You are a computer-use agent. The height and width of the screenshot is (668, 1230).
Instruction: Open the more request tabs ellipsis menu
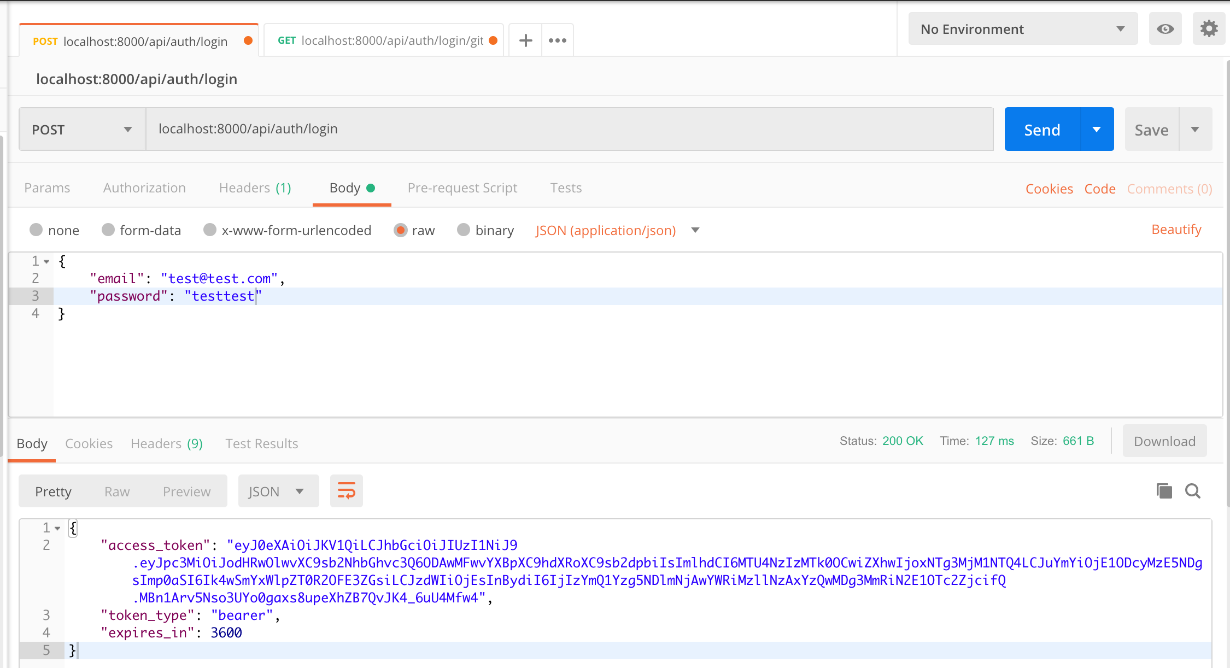point(557,40)
